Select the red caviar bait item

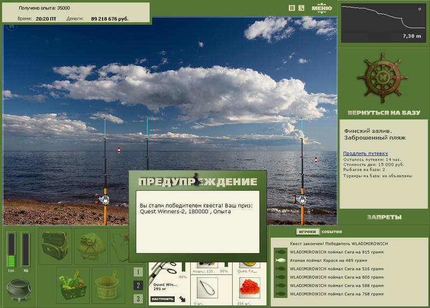(x=249, y=288)
